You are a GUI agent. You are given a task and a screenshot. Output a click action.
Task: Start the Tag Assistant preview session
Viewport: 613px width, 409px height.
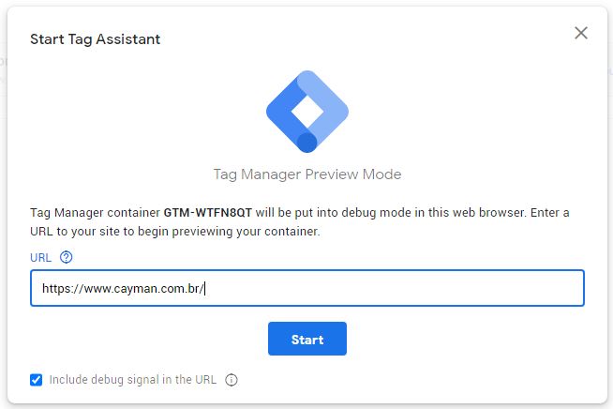(x=307, y=339)
